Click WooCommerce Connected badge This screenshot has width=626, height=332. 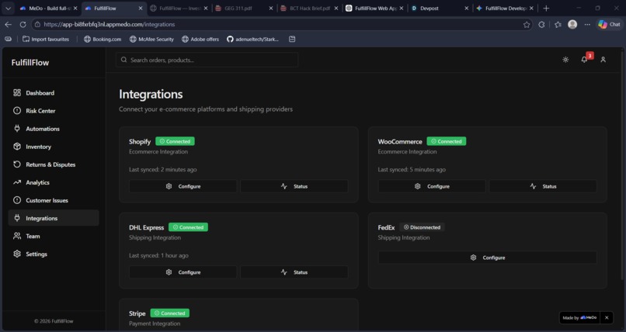point(447,141)
